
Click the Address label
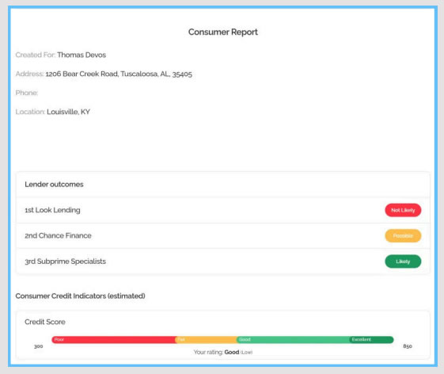pyautogui.click(x=30, y=74)
